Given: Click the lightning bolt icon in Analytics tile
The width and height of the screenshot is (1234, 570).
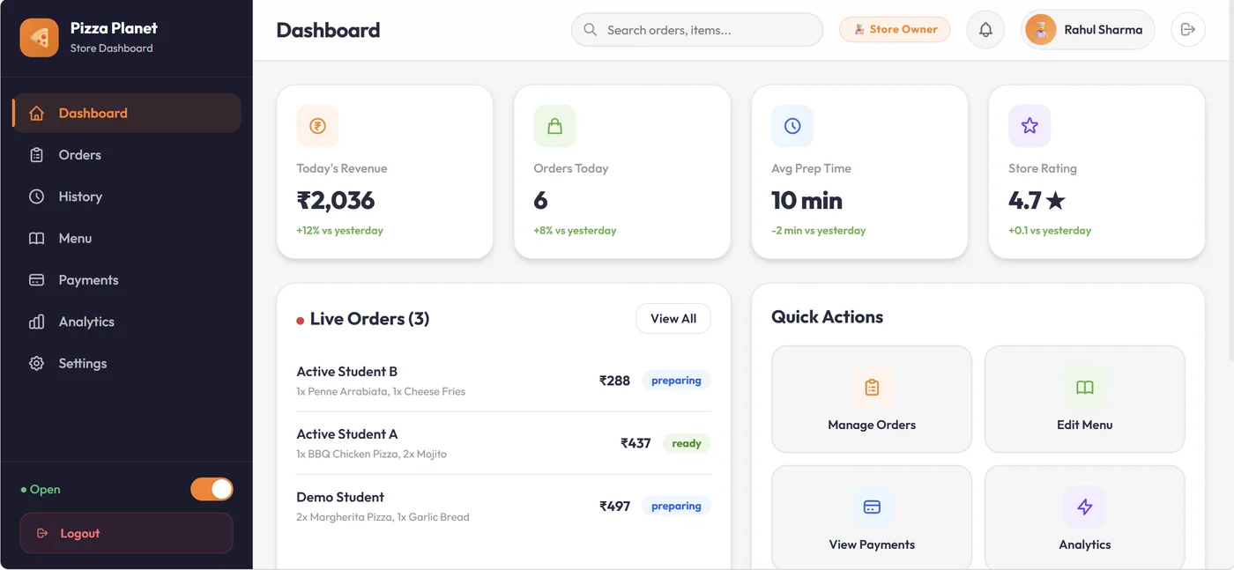Looking at the screenshot, I should point(1085,507).
